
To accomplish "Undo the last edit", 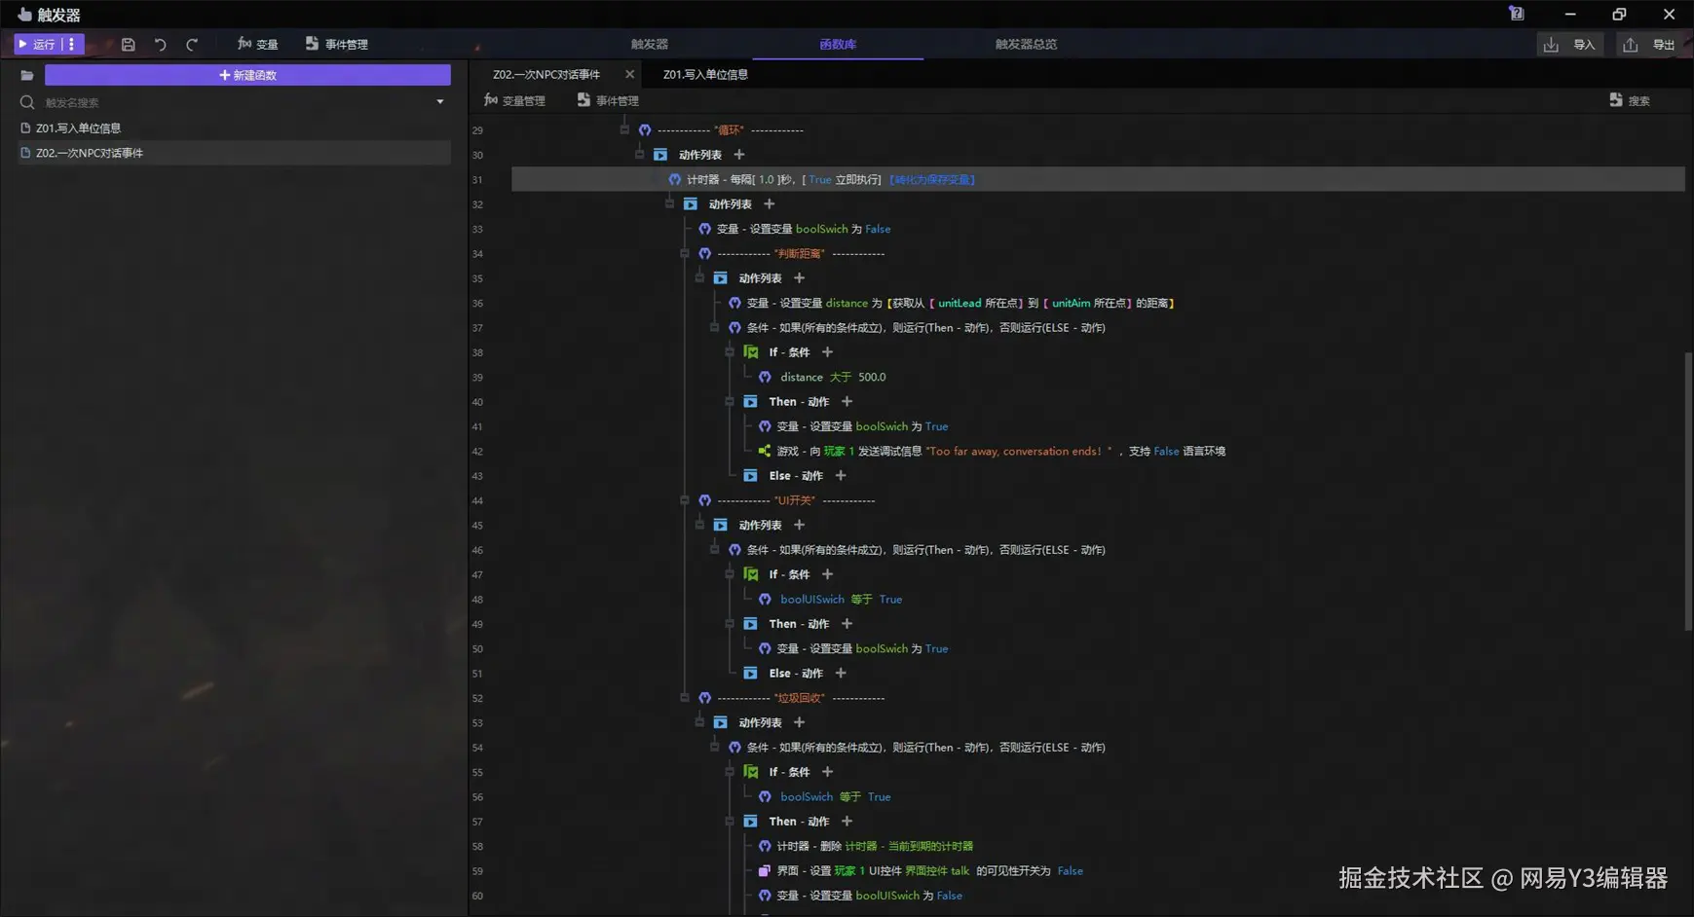I will (160, 45).
